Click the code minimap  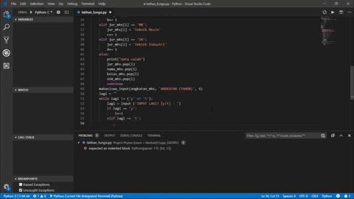[x=329, y=32]
